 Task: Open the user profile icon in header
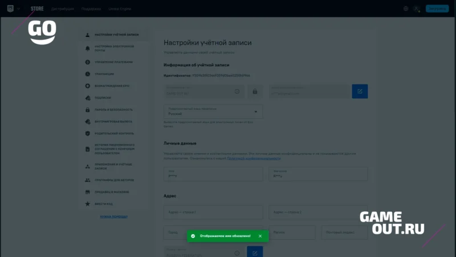(417, 9)
